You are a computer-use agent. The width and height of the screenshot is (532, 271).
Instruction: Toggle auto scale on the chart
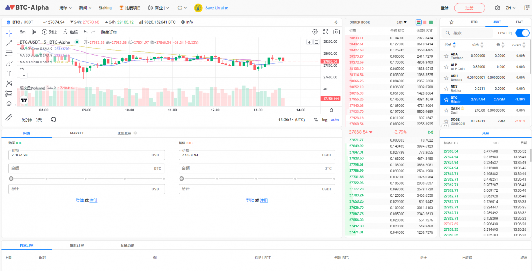pyautogui.click(x=335, y=120)
